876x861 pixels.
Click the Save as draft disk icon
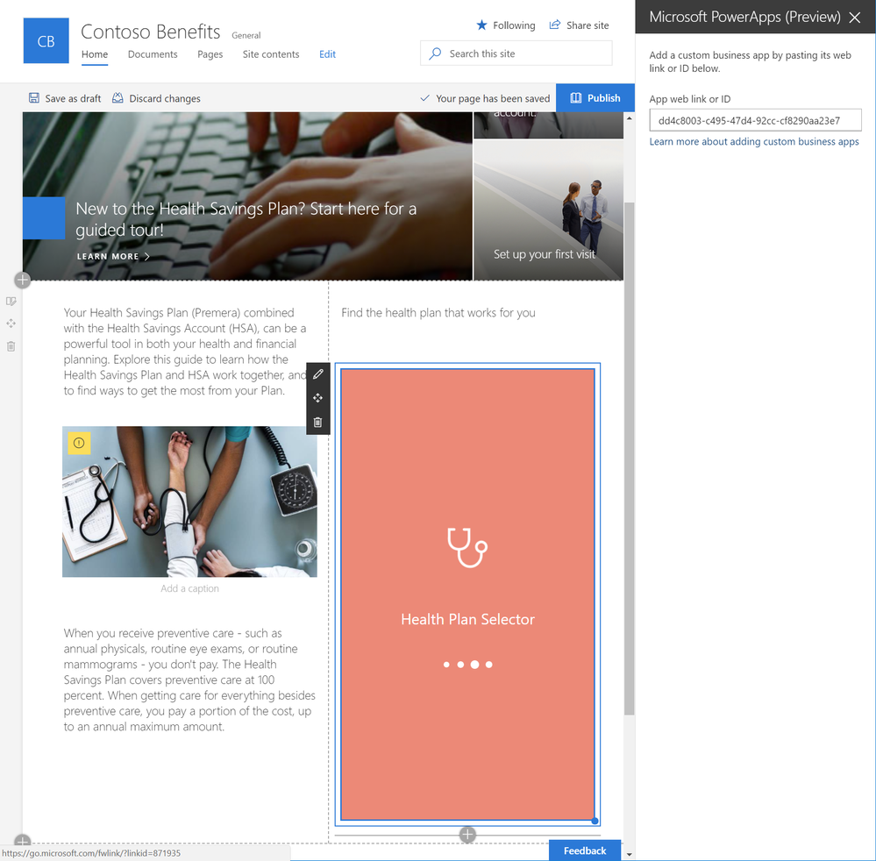click(x=34, y=98)
